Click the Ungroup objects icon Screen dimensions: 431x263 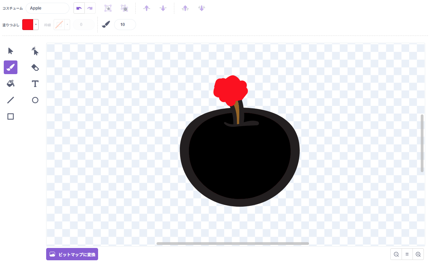[124, 8]
